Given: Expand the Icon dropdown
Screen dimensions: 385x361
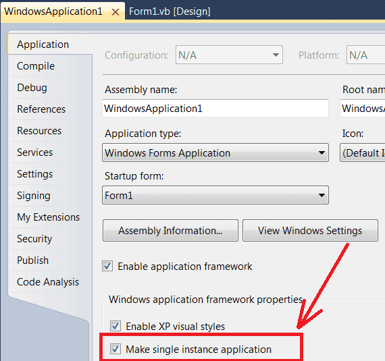Looking at the screenshot, I should 363,152.
